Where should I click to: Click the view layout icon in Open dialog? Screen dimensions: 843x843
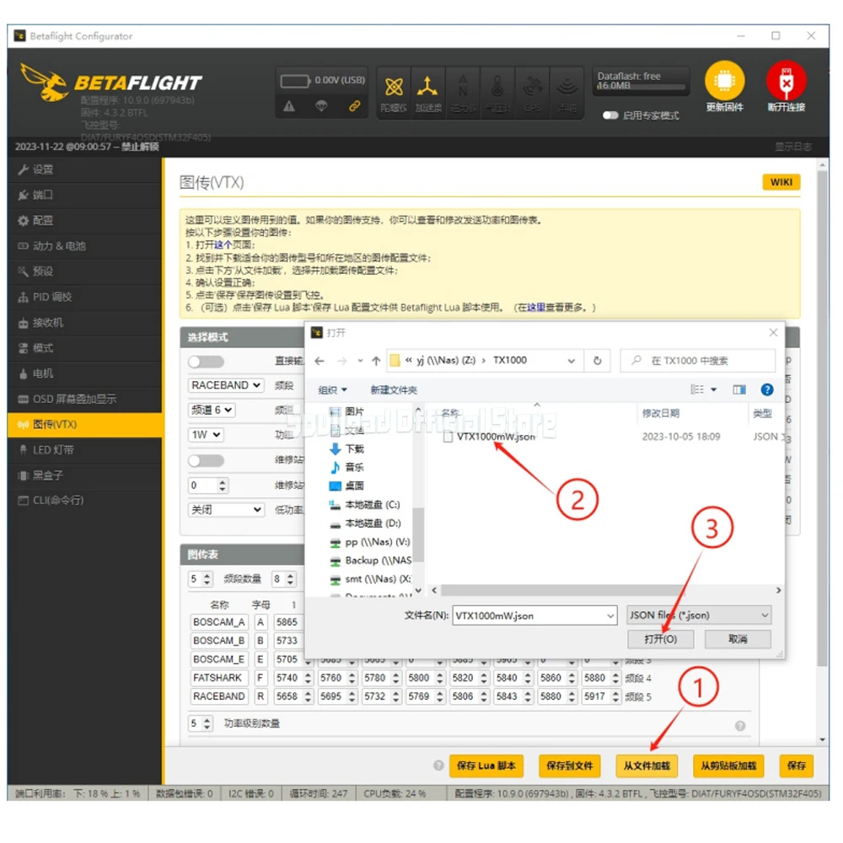(697, 389)
